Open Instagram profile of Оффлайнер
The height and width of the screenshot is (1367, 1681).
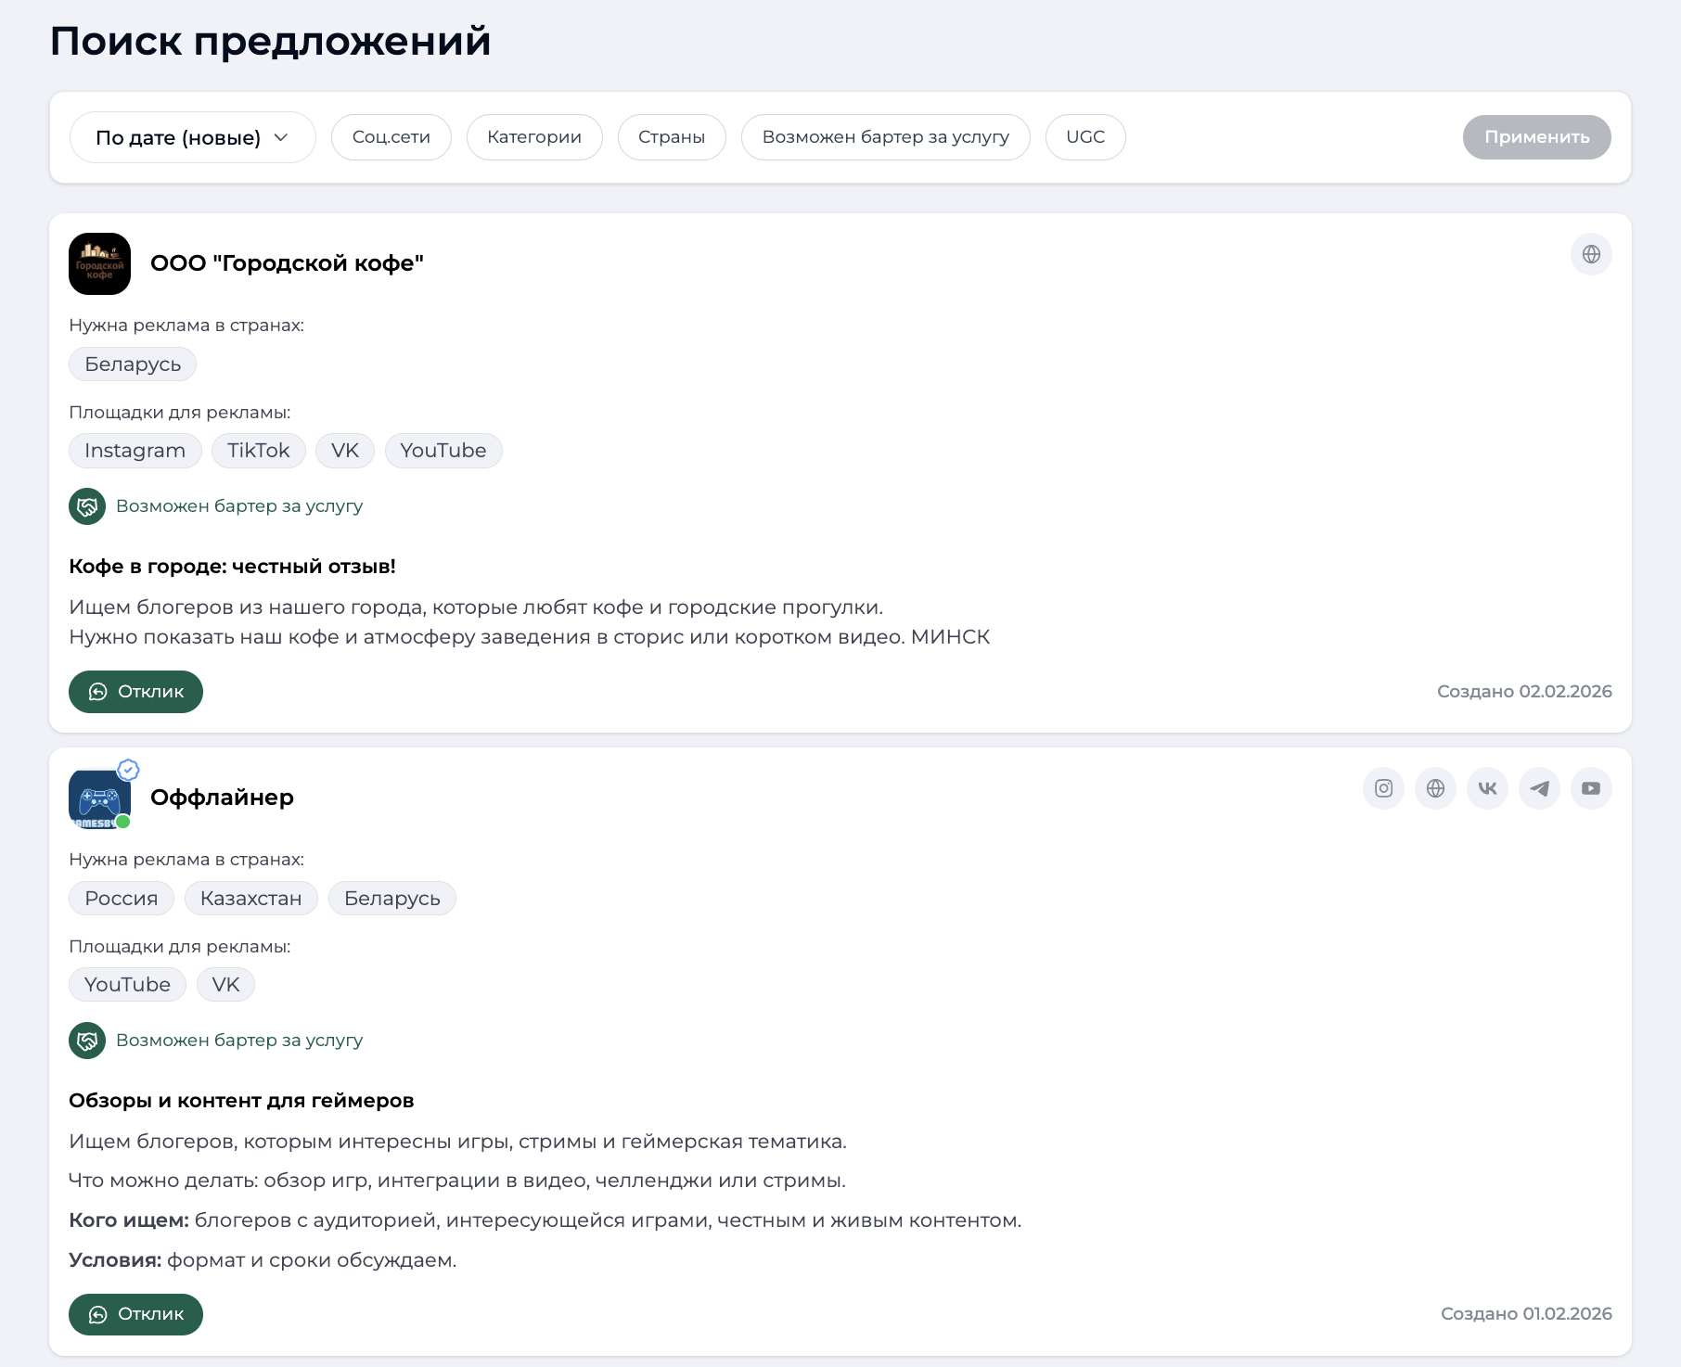click(1383, 788)
